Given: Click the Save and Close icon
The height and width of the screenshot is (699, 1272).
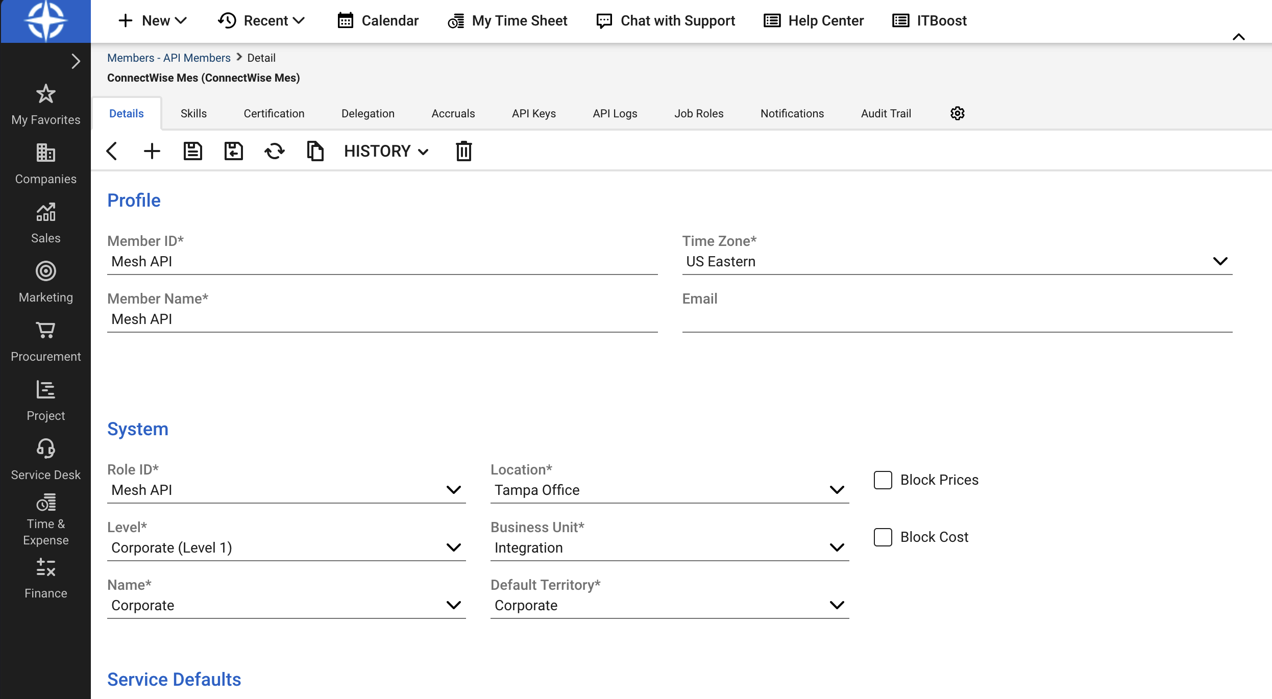Looking at the screenshot, I should click(x=234, y=151).
